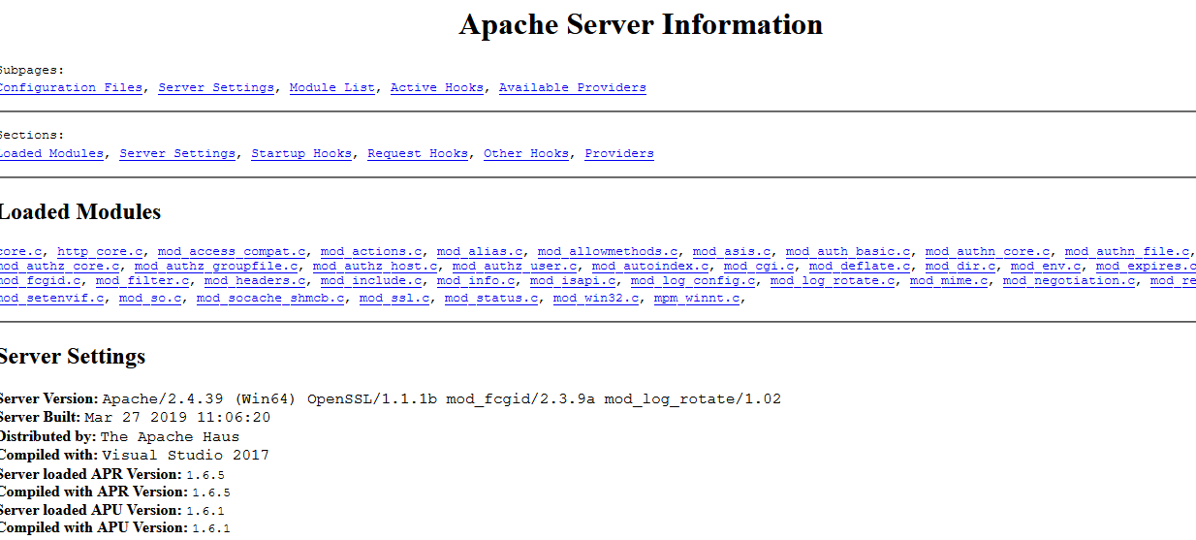Open the mod_win32.c module link
The width and height of the screenshot is (1196, 540).
point(596,298)
